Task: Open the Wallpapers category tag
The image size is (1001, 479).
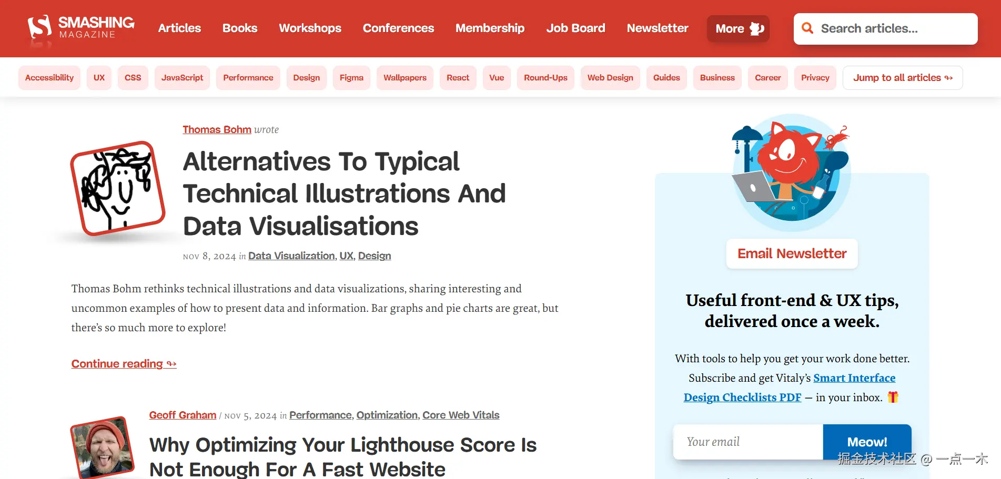Action: coord(405,78)
